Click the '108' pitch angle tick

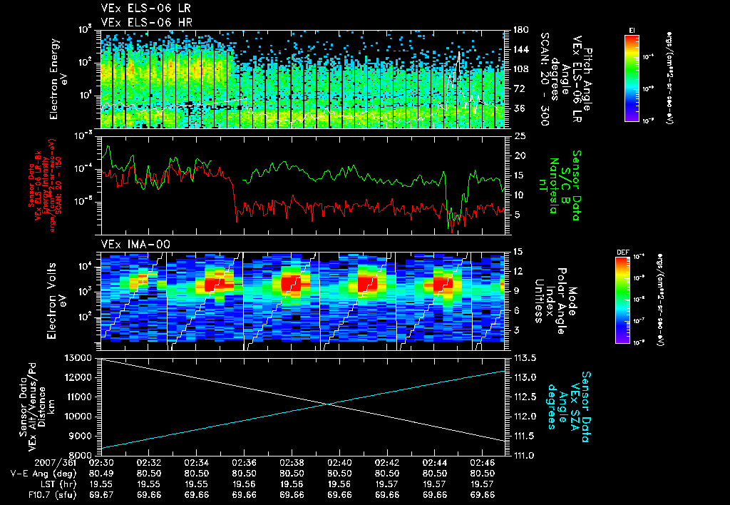(520, 69)
